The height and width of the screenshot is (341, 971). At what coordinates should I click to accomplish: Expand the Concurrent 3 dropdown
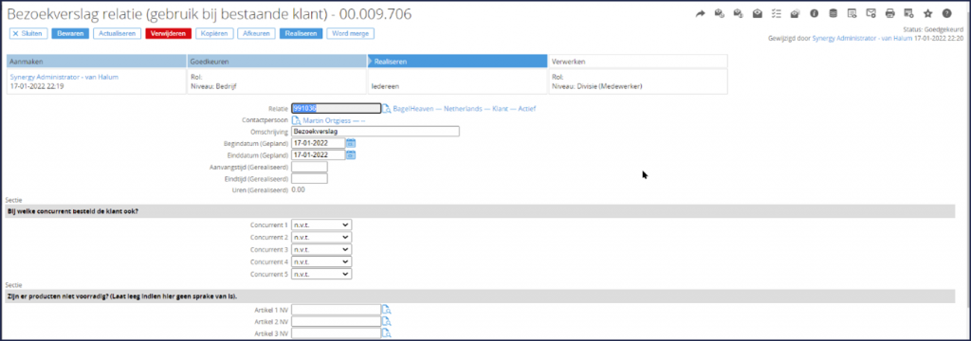point(321,249)
